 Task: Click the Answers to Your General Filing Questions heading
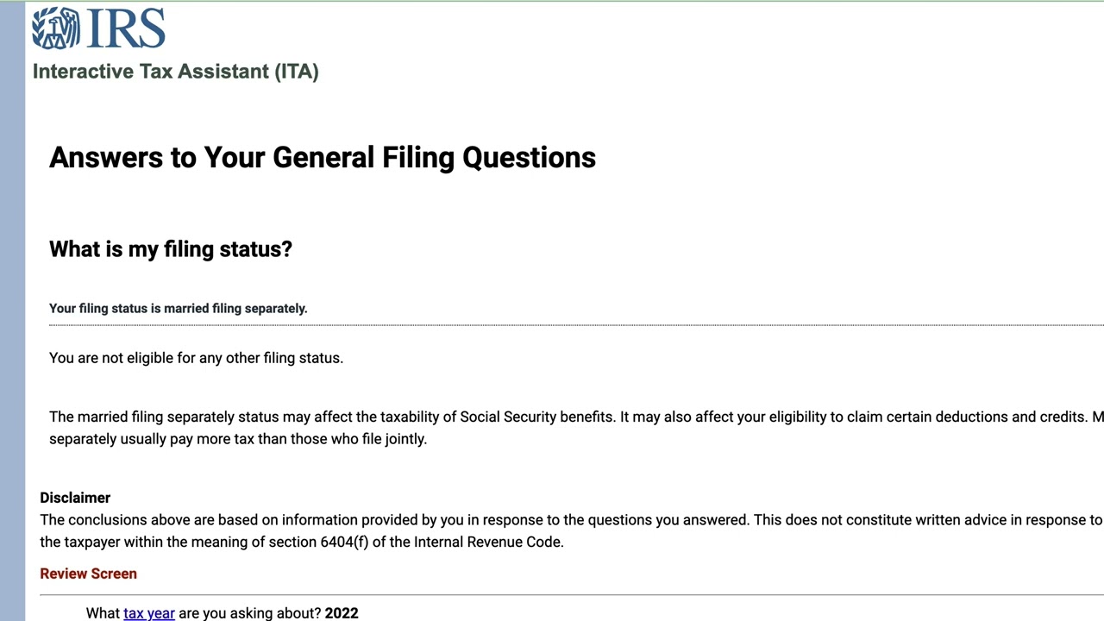tap(322, 158)
